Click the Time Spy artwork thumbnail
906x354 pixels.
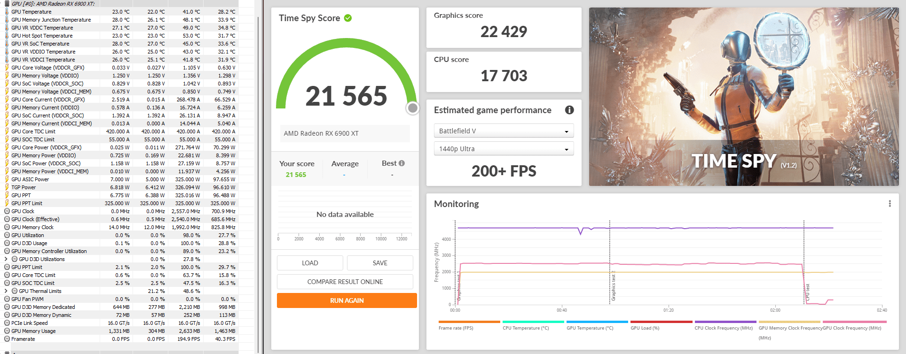point(744,97)
